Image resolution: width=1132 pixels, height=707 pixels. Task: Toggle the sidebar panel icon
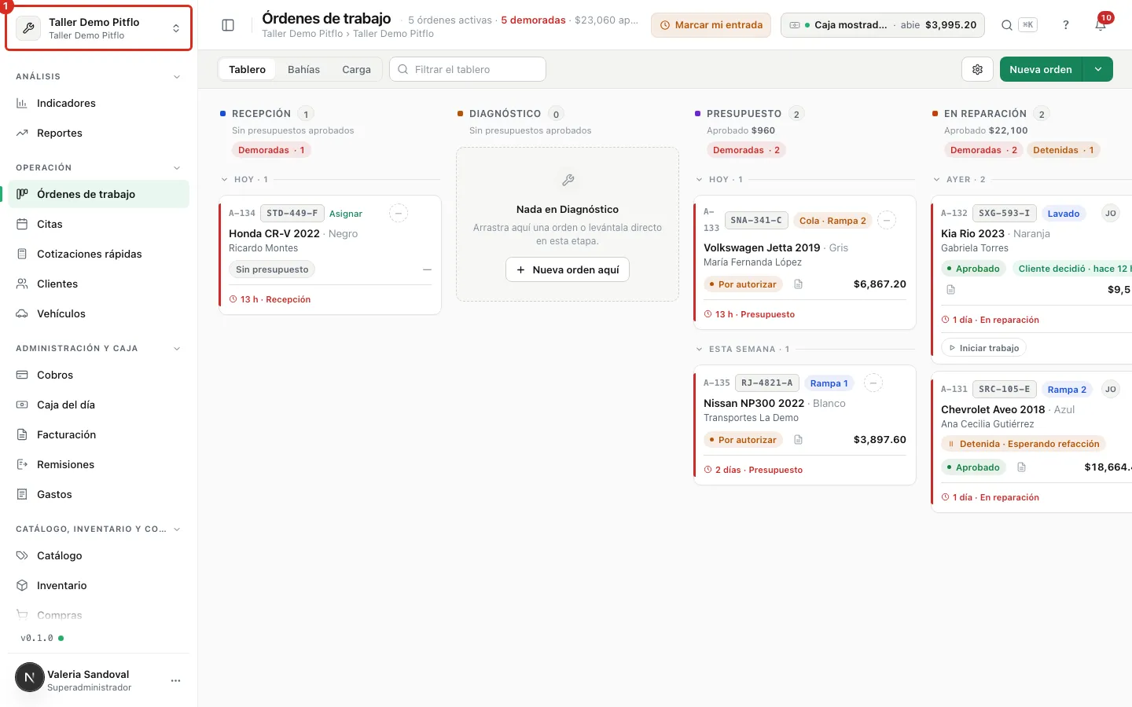coord(228,25)
